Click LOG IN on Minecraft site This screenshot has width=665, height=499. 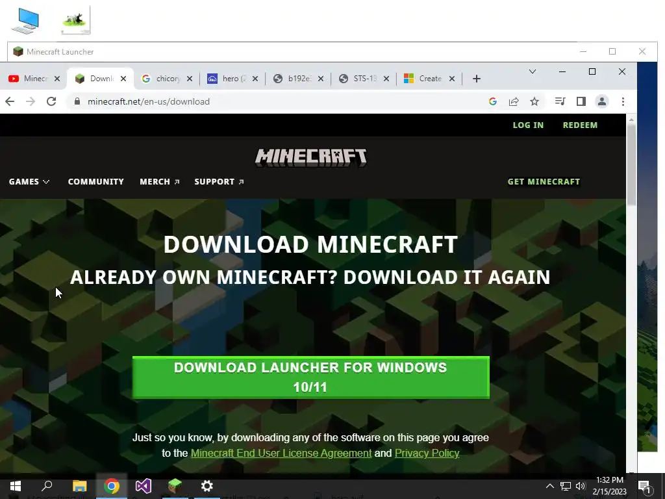(x=528, y=125)
